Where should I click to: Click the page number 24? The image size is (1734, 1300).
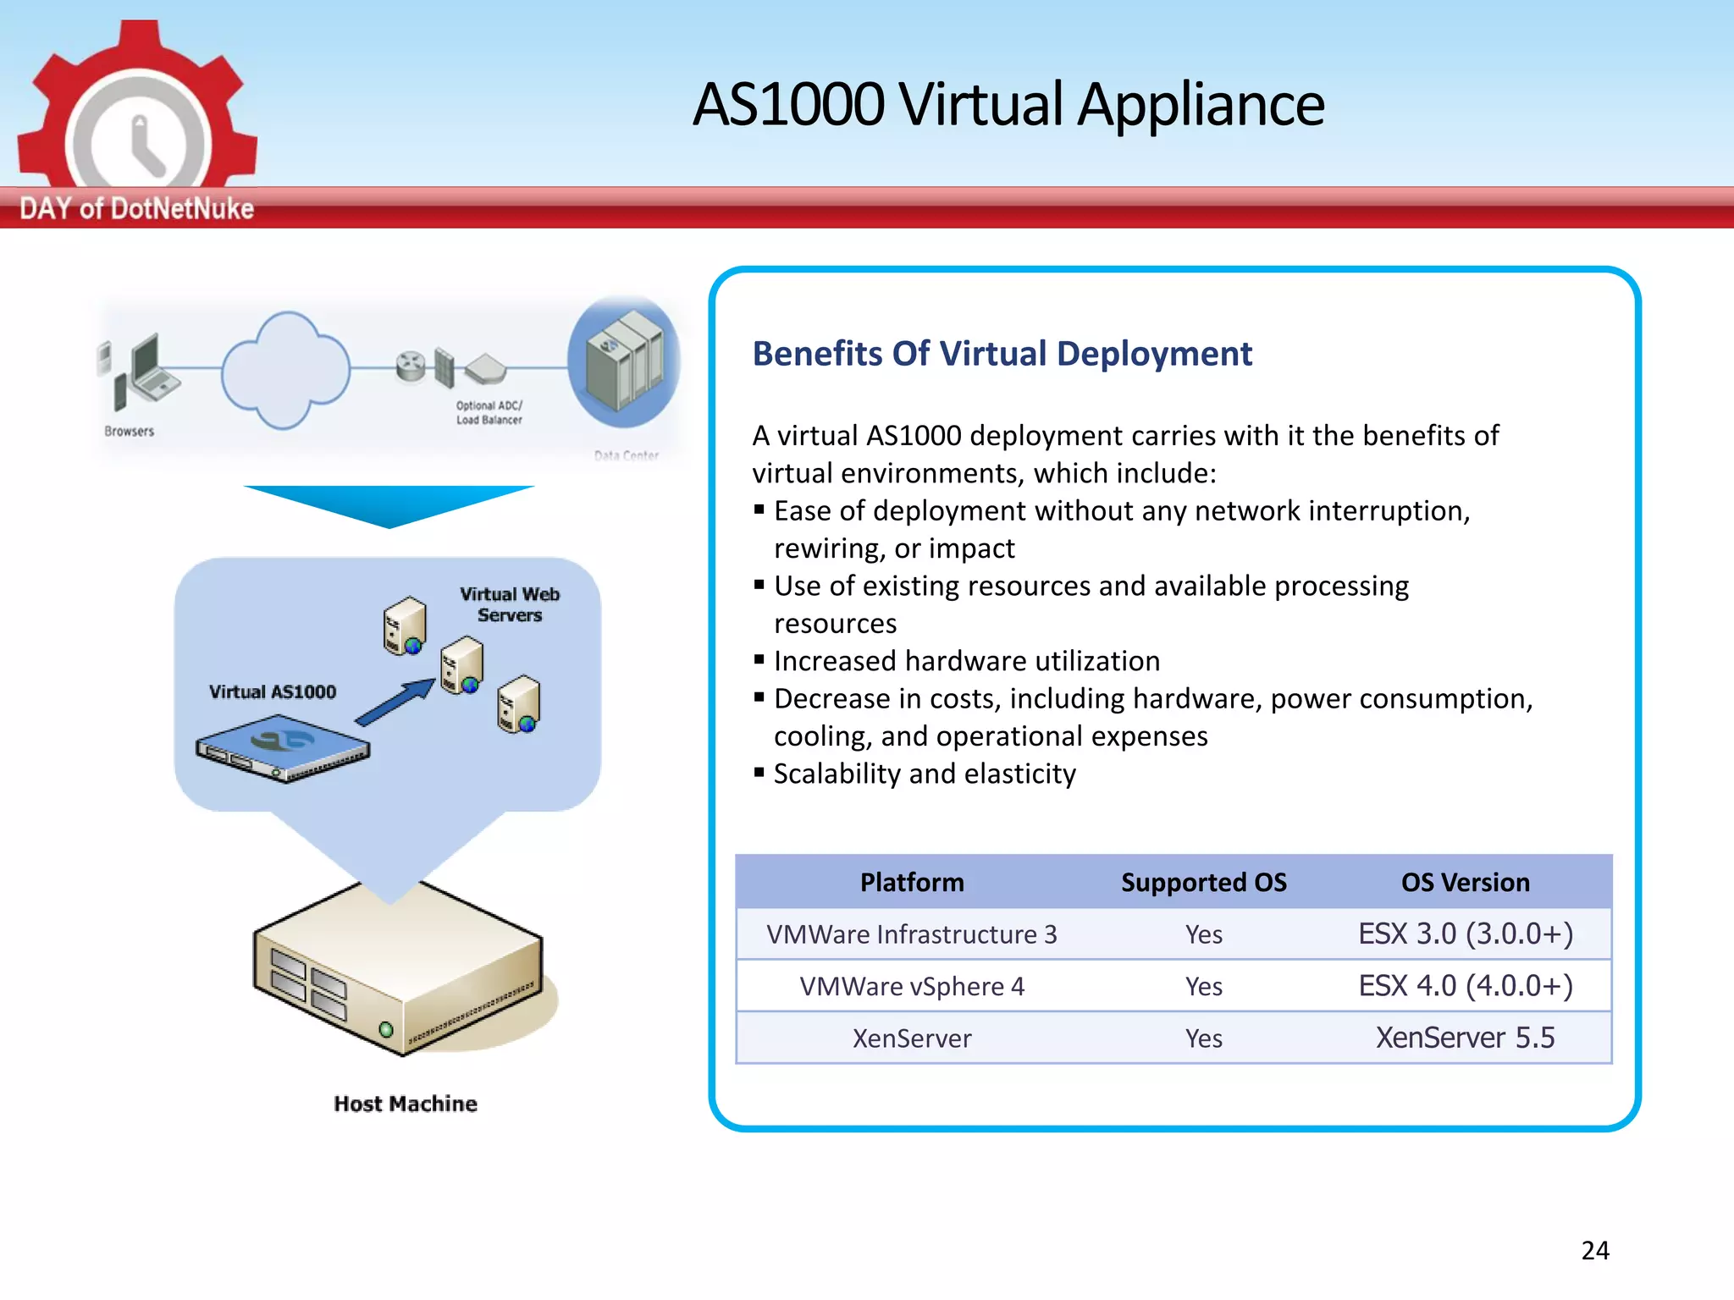(x=1594, y=1250)
